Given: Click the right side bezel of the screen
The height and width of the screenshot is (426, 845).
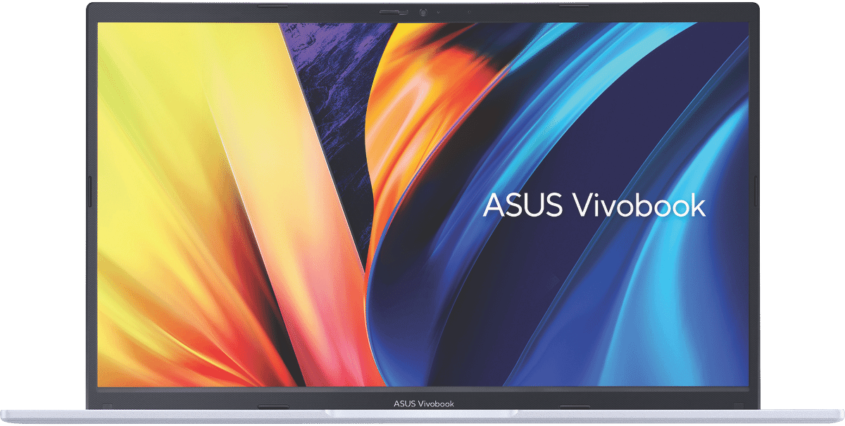Looking at the screenshot, I should tap(755, 211).
